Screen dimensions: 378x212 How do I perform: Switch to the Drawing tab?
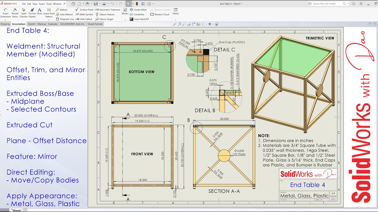(5, 24)
